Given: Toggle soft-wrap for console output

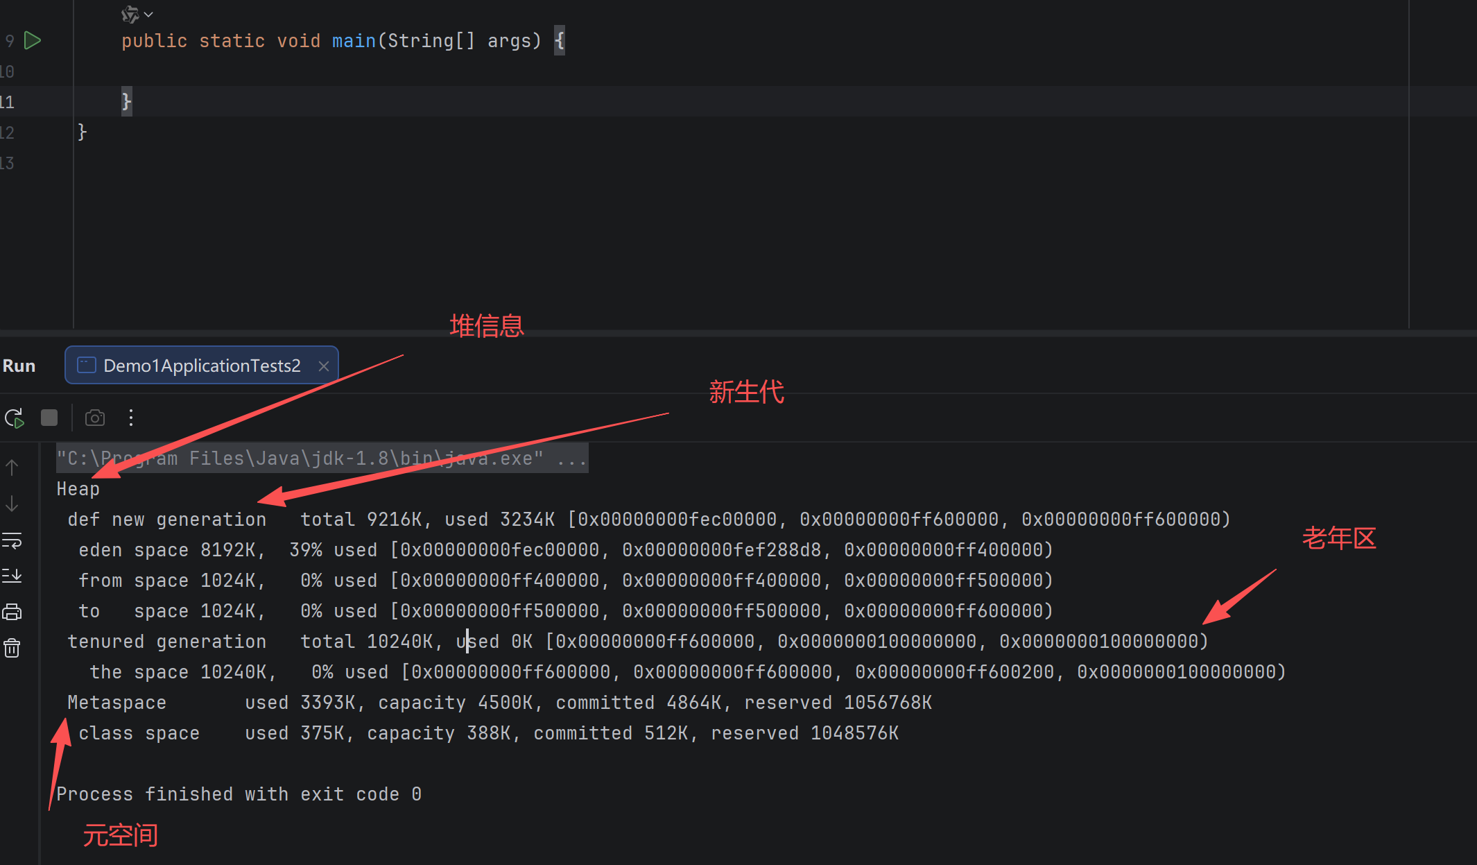Looking at the screenshot, I should tap(12, 540).
